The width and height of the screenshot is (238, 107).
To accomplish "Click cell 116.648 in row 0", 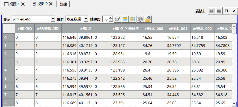I will click(70, 37).
